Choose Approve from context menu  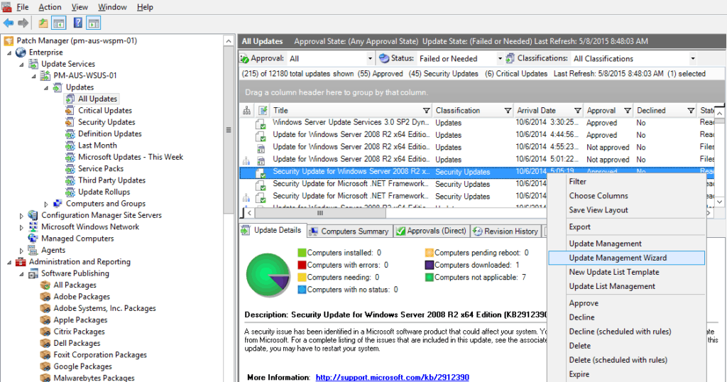point(584,303)
